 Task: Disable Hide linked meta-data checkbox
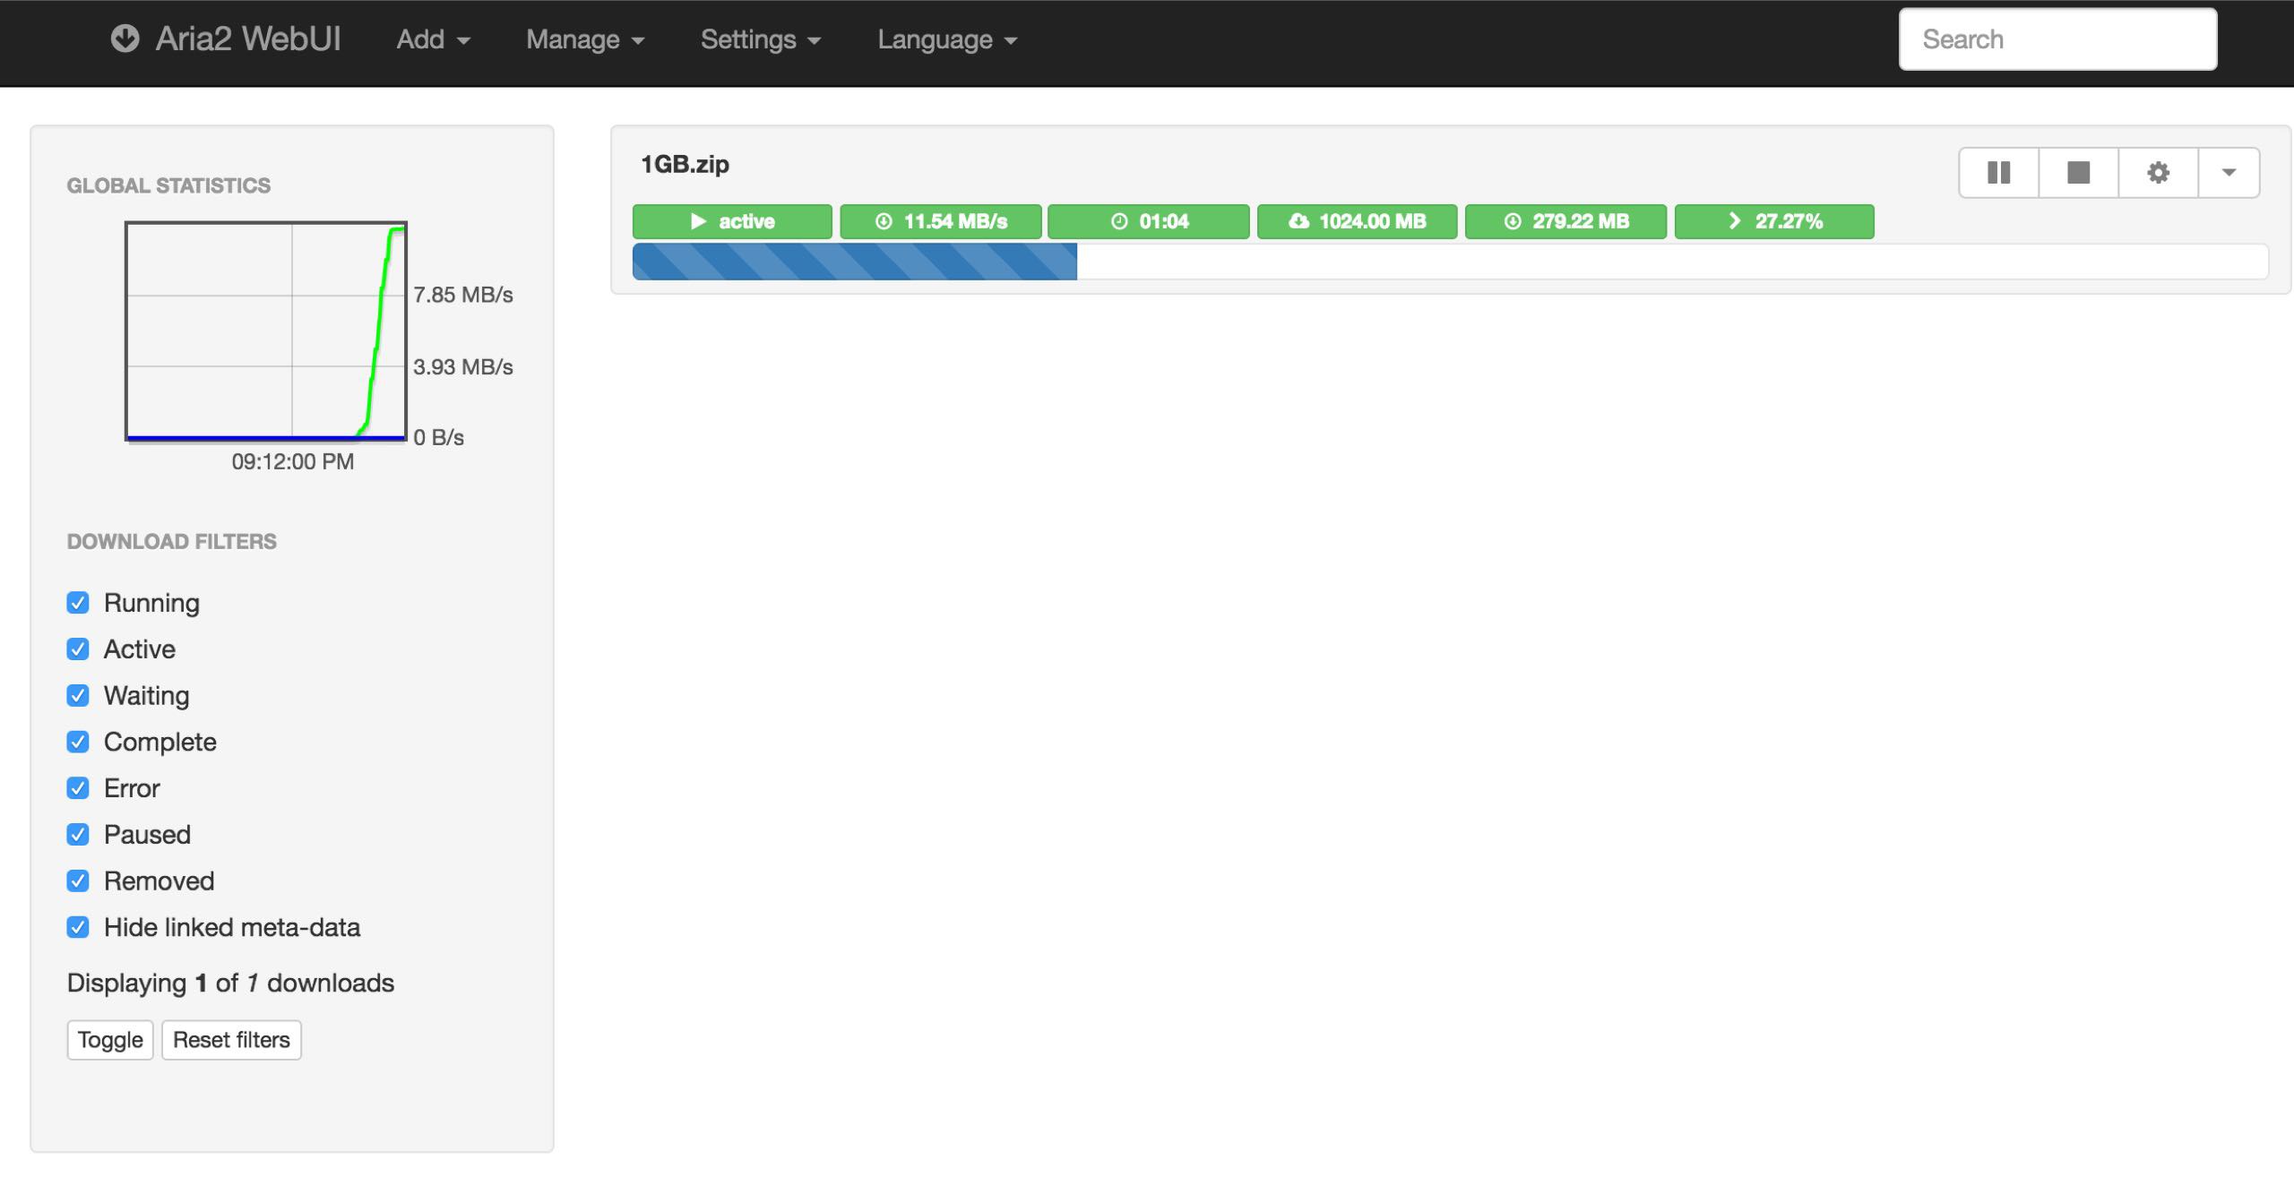coord(78,927)
